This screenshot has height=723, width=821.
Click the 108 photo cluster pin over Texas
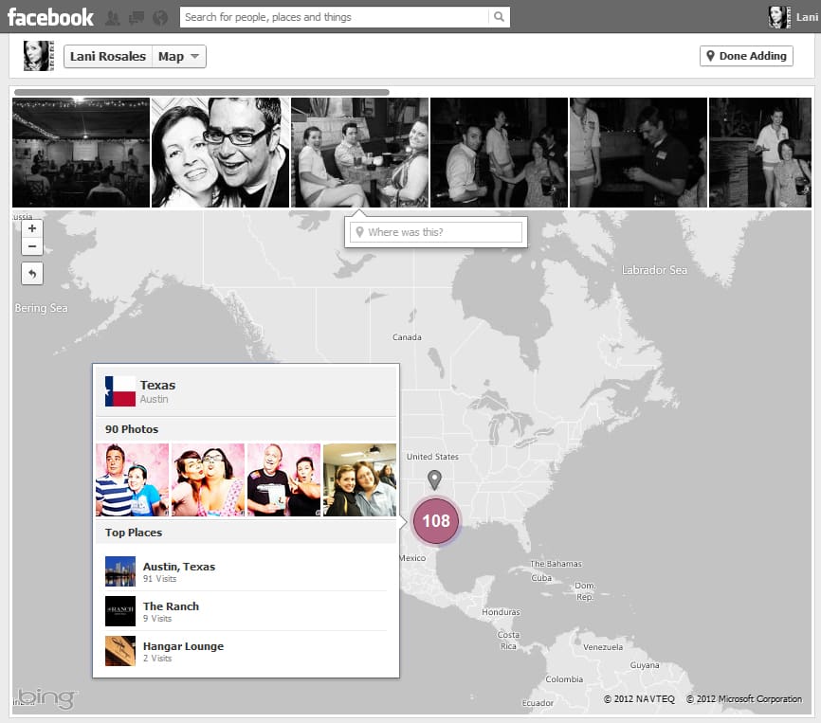(435, 519)
